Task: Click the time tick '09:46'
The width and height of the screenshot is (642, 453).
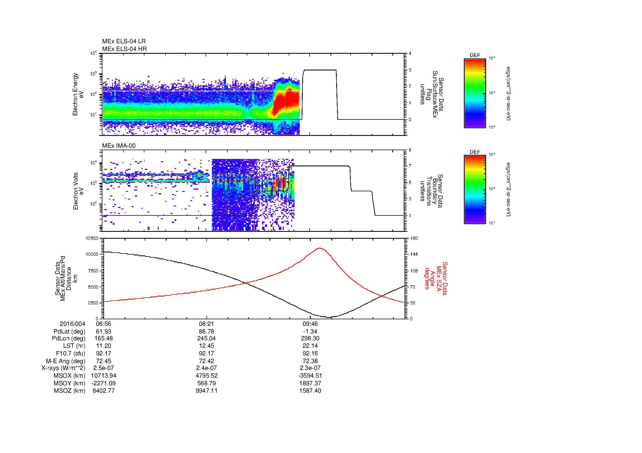Action: (310, 324)
